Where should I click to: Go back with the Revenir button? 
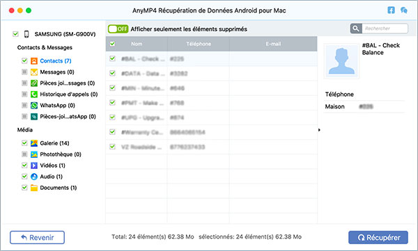(38, 237)
